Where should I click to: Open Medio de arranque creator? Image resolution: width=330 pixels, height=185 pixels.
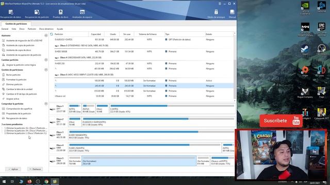coord(216,14)
